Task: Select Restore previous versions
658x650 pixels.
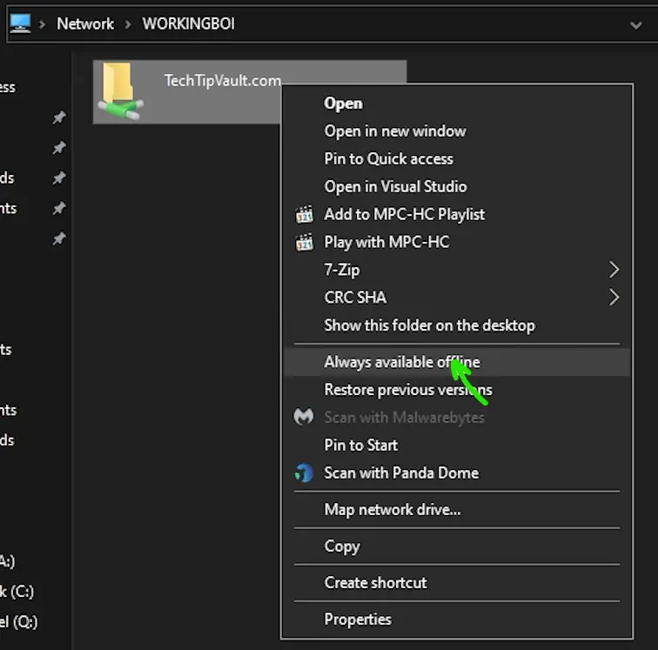Action: [x=457, y=390]
